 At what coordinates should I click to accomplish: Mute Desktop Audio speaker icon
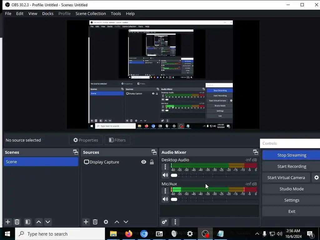coord(165,175)
